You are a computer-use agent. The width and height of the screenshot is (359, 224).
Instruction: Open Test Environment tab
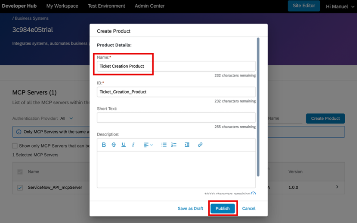106,6
